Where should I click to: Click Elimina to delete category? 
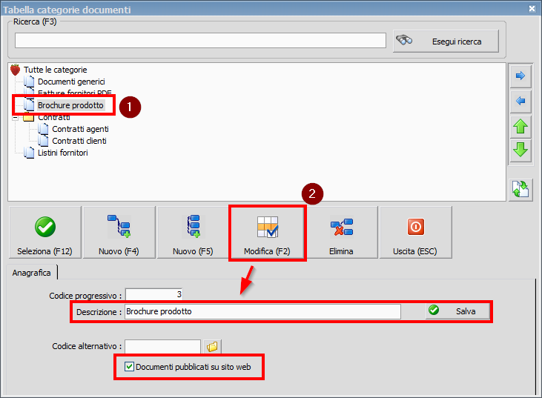[341, 233]
